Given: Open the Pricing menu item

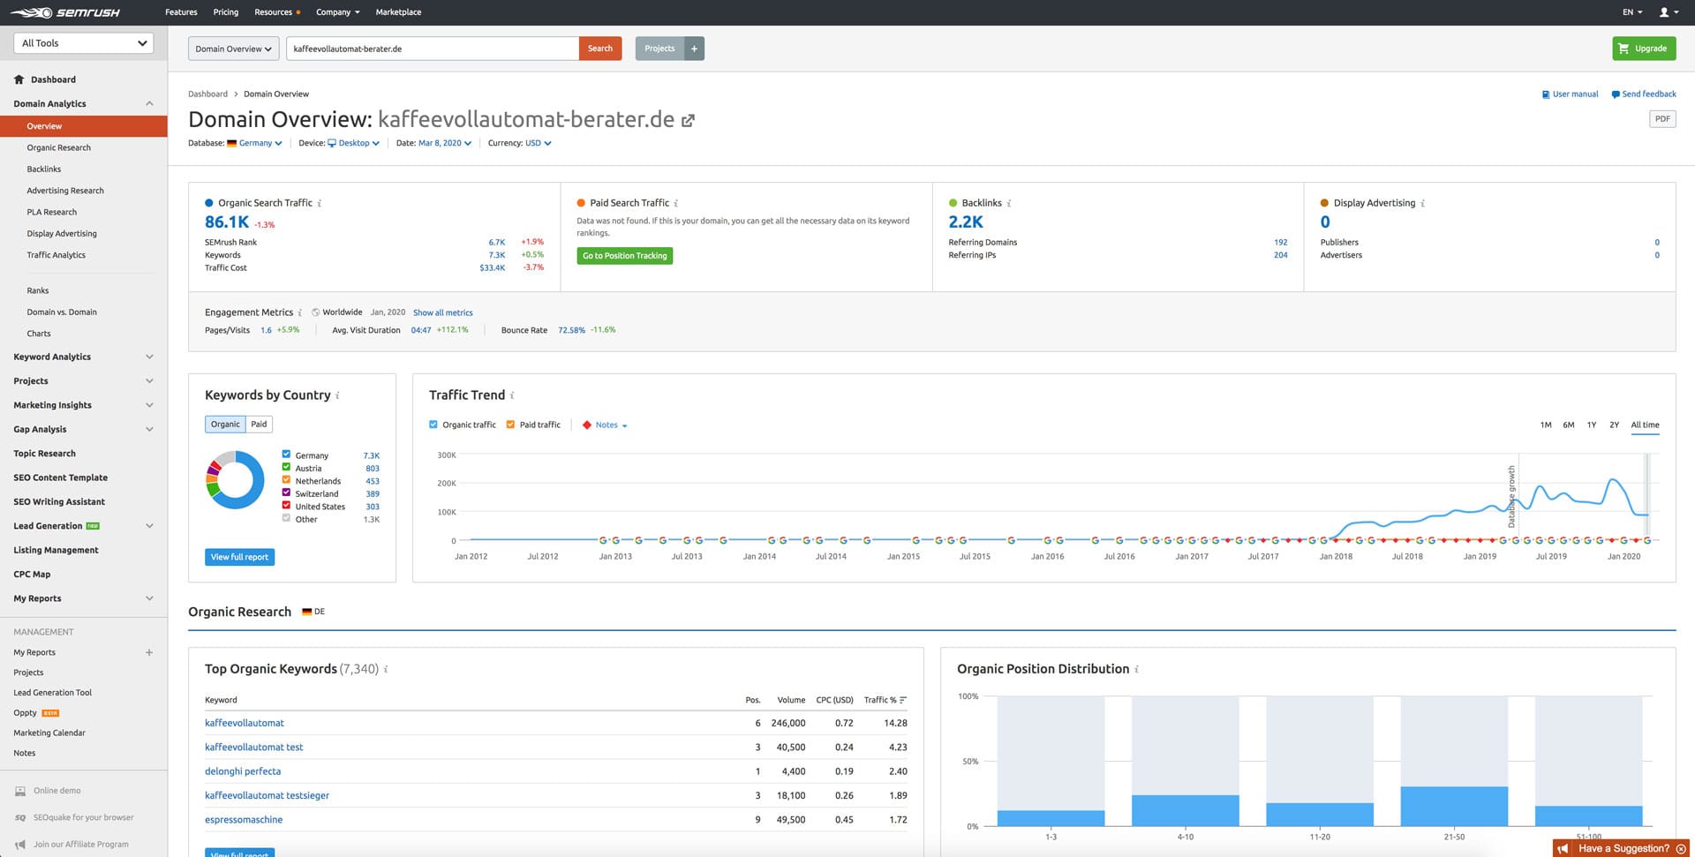Looking at the screenshot, I should coord(226,12).
